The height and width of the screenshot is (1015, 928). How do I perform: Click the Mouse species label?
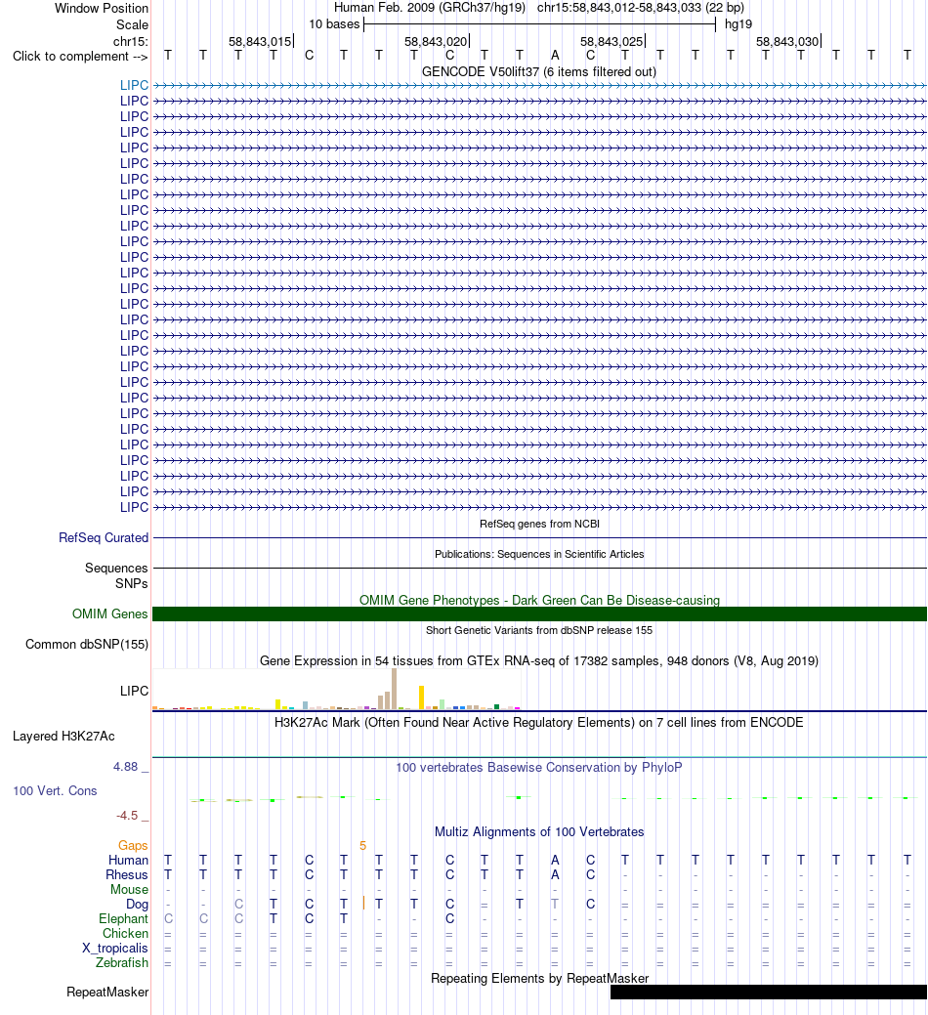point(129,889)
